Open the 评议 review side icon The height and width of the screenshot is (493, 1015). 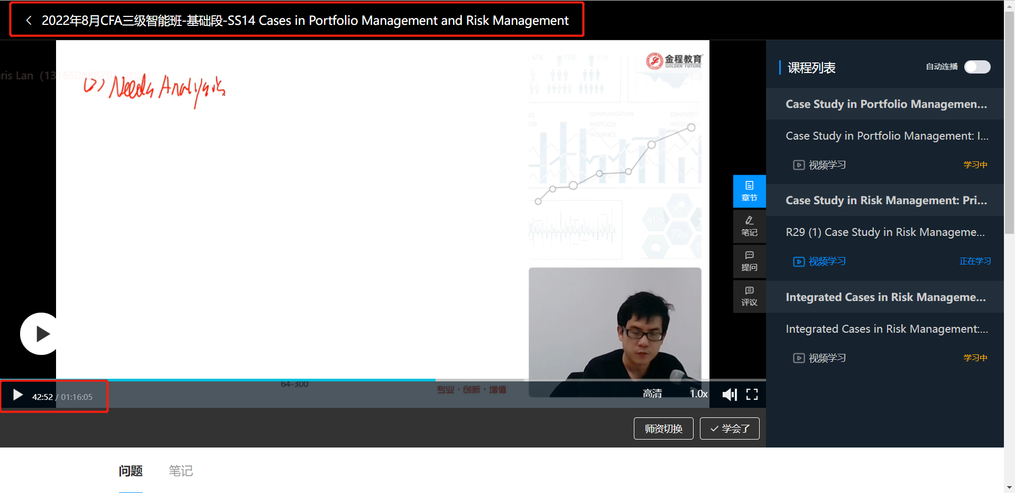[750, 296]
